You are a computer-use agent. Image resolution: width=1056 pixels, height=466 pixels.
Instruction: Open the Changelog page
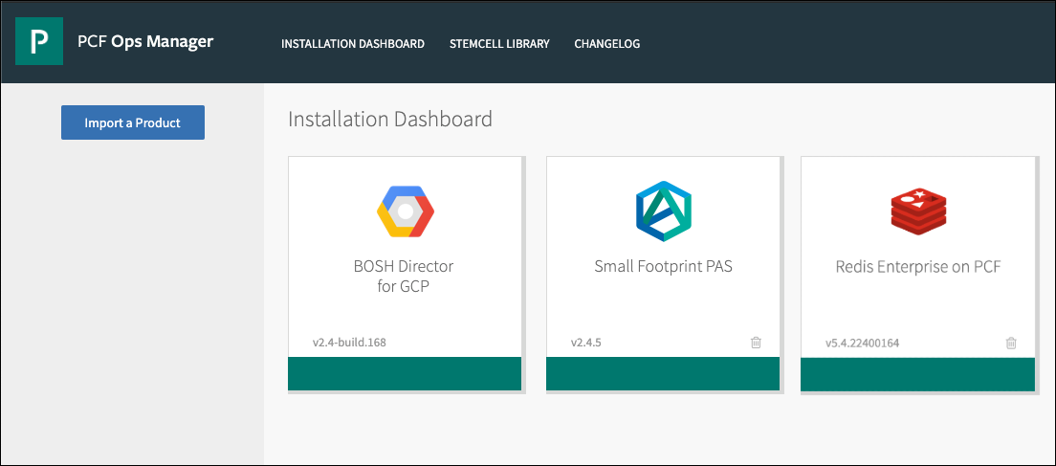click(x=606, y=44)
